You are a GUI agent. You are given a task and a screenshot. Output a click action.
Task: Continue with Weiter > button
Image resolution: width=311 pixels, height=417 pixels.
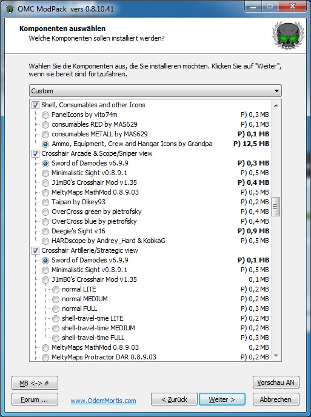point(222,399)
